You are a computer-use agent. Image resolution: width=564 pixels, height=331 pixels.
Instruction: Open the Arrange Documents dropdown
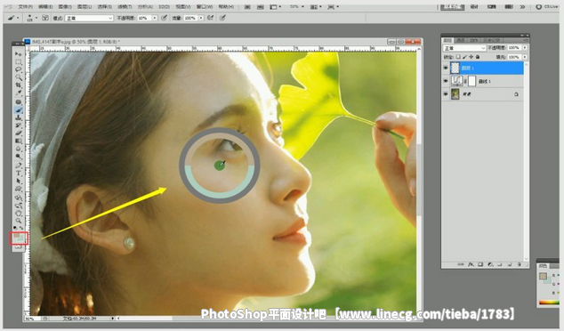coord(316,7)
